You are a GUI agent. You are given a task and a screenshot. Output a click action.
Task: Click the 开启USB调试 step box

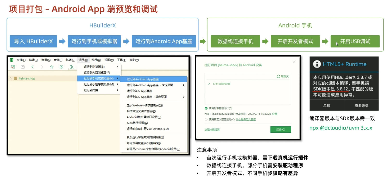point(355,41)
